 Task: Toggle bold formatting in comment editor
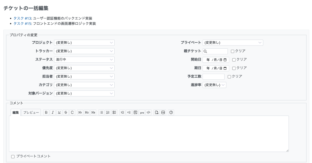46,113
